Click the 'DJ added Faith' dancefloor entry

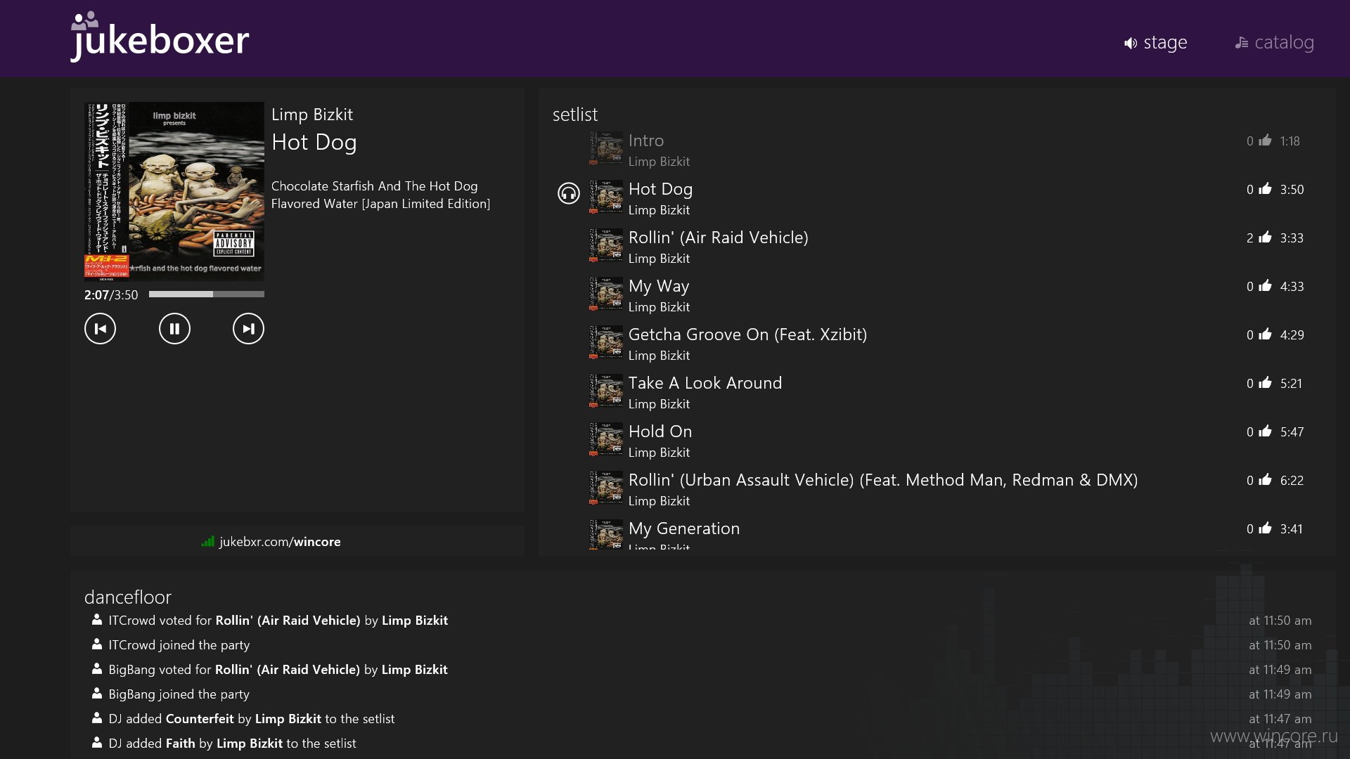tap(232, 744)
